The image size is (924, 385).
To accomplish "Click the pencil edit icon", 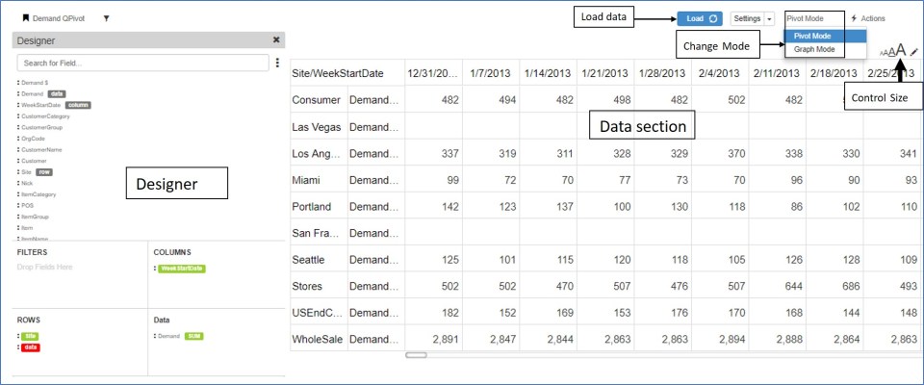I will (914, 52).
